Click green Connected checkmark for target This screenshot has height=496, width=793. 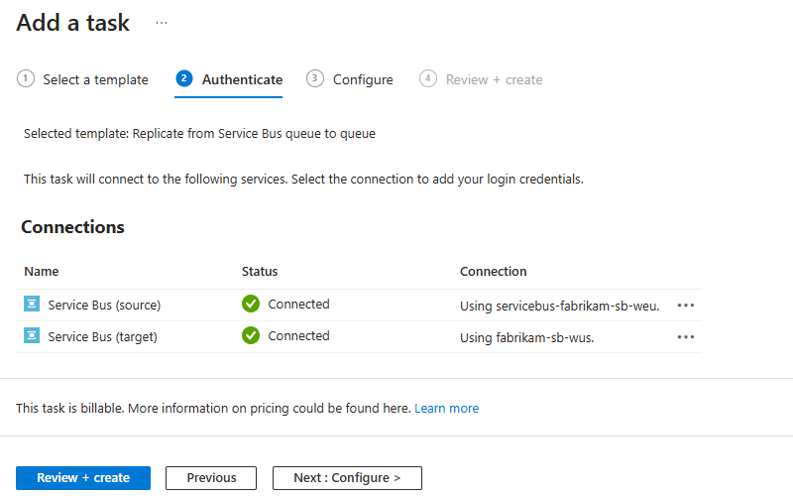point(251,336)
